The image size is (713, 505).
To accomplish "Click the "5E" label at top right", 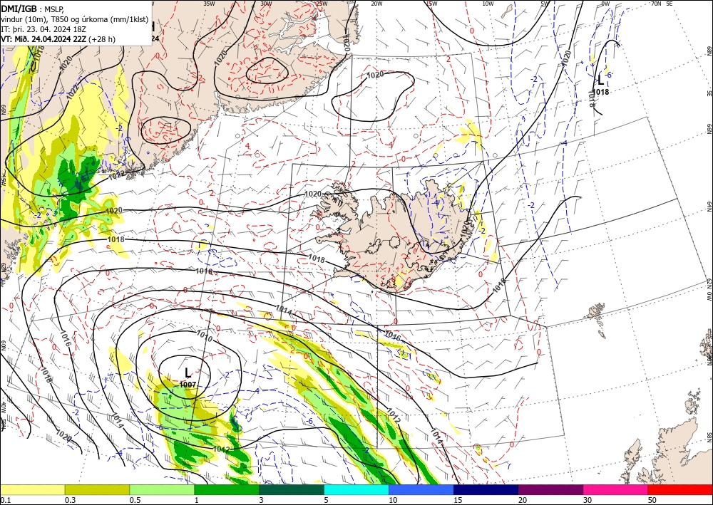I will click(x=670, y=4).
